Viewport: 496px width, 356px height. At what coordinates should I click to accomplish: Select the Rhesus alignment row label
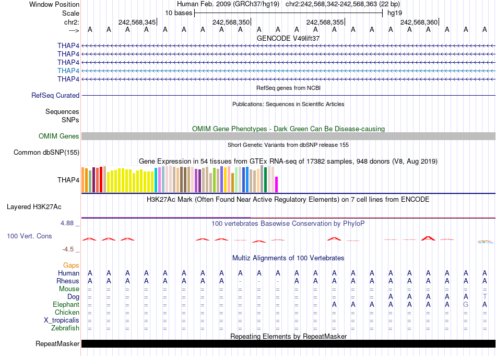[x=67, y=281]
